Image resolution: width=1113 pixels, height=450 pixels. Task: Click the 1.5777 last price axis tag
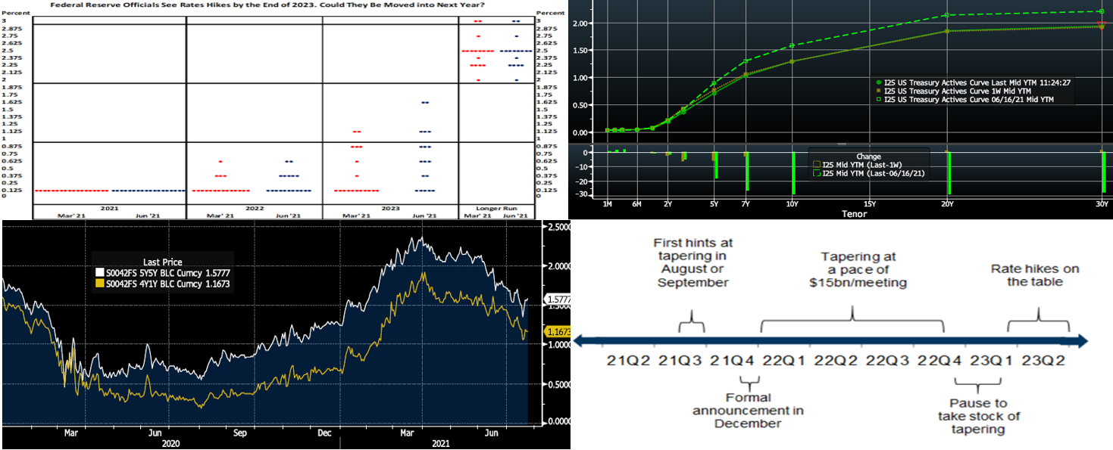559,300
